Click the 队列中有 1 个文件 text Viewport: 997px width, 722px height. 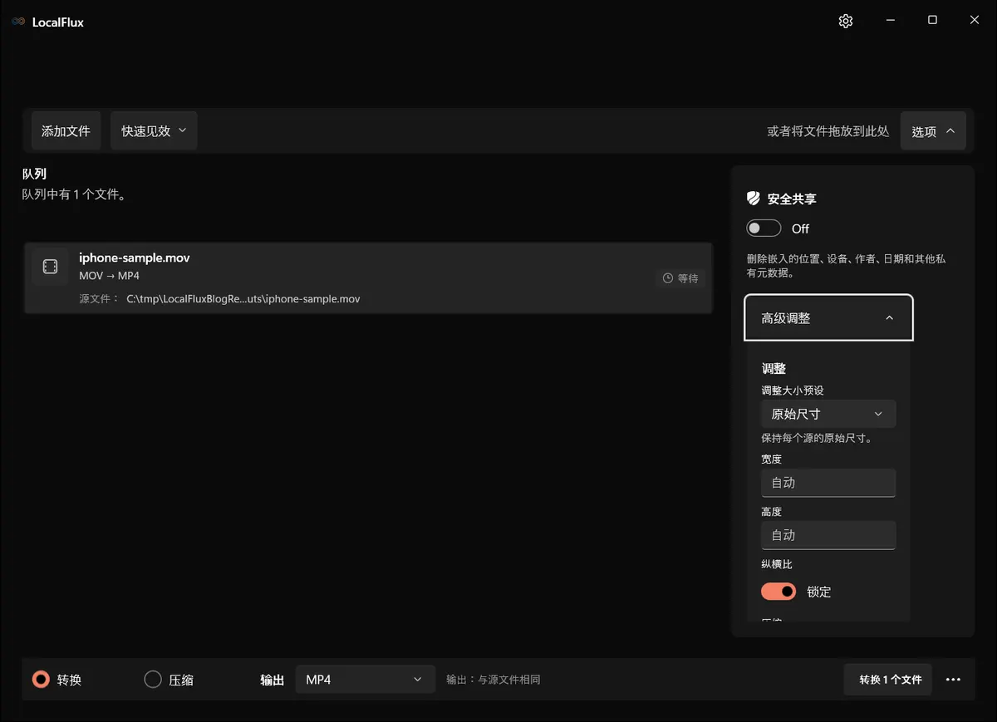coord(74,194)
